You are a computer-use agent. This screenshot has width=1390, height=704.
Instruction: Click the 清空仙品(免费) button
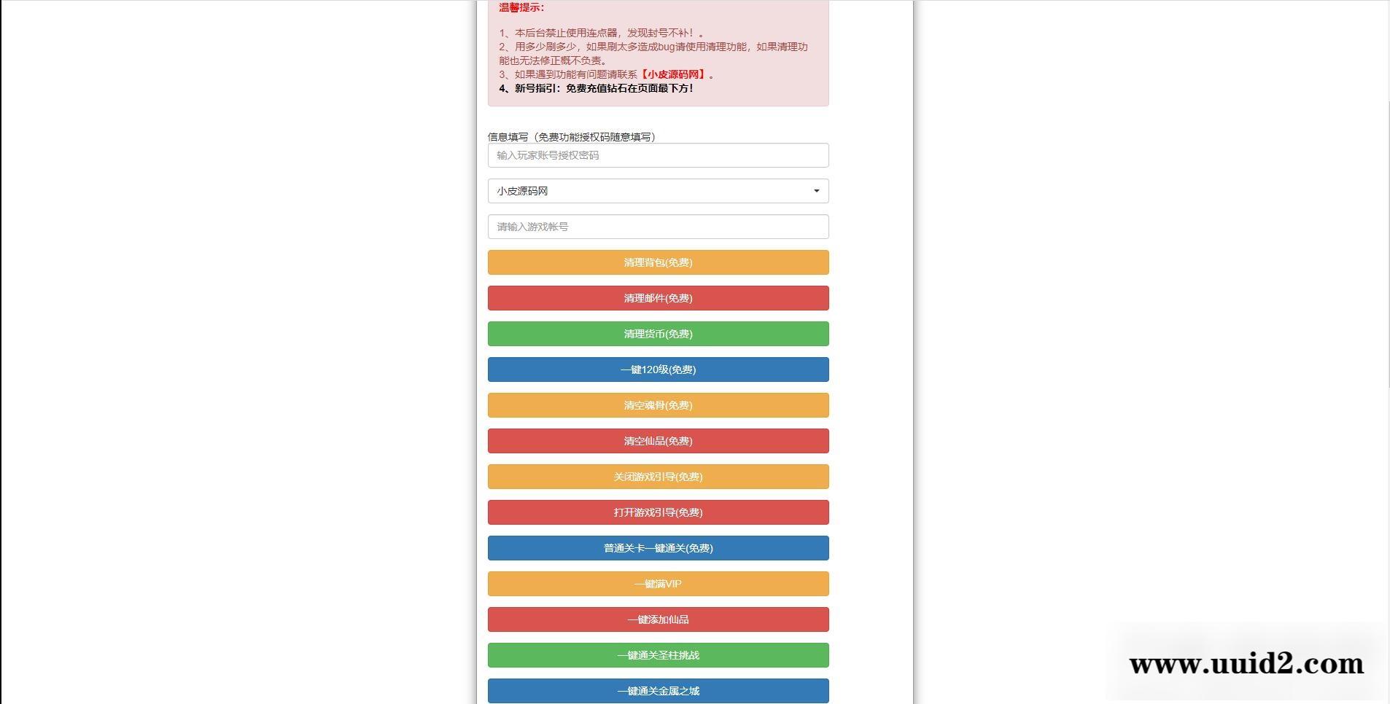658,441
